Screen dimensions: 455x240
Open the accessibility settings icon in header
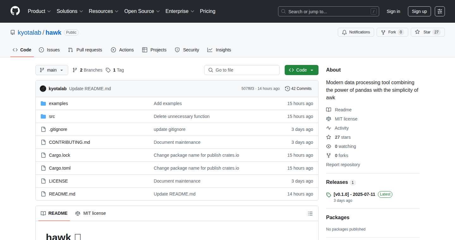(x=440, y=11)
